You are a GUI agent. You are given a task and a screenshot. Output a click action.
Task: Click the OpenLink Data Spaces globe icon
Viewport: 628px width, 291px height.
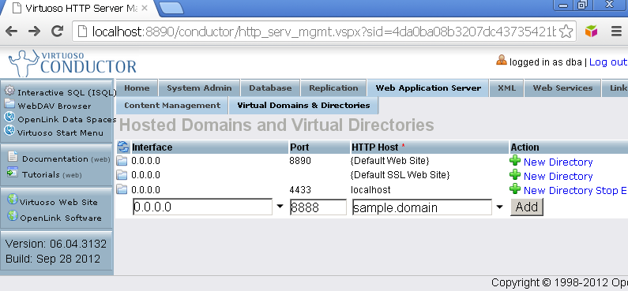(x=9, y=118)
